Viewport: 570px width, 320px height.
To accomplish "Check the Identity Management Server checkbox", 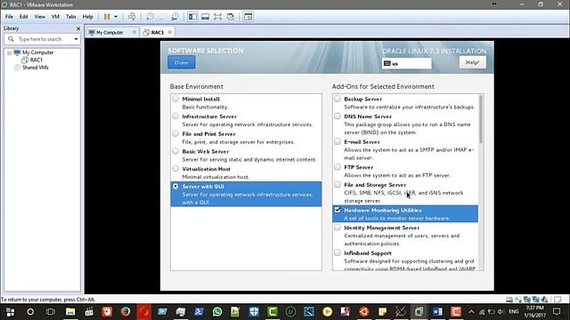I will [x=338, y=228].
